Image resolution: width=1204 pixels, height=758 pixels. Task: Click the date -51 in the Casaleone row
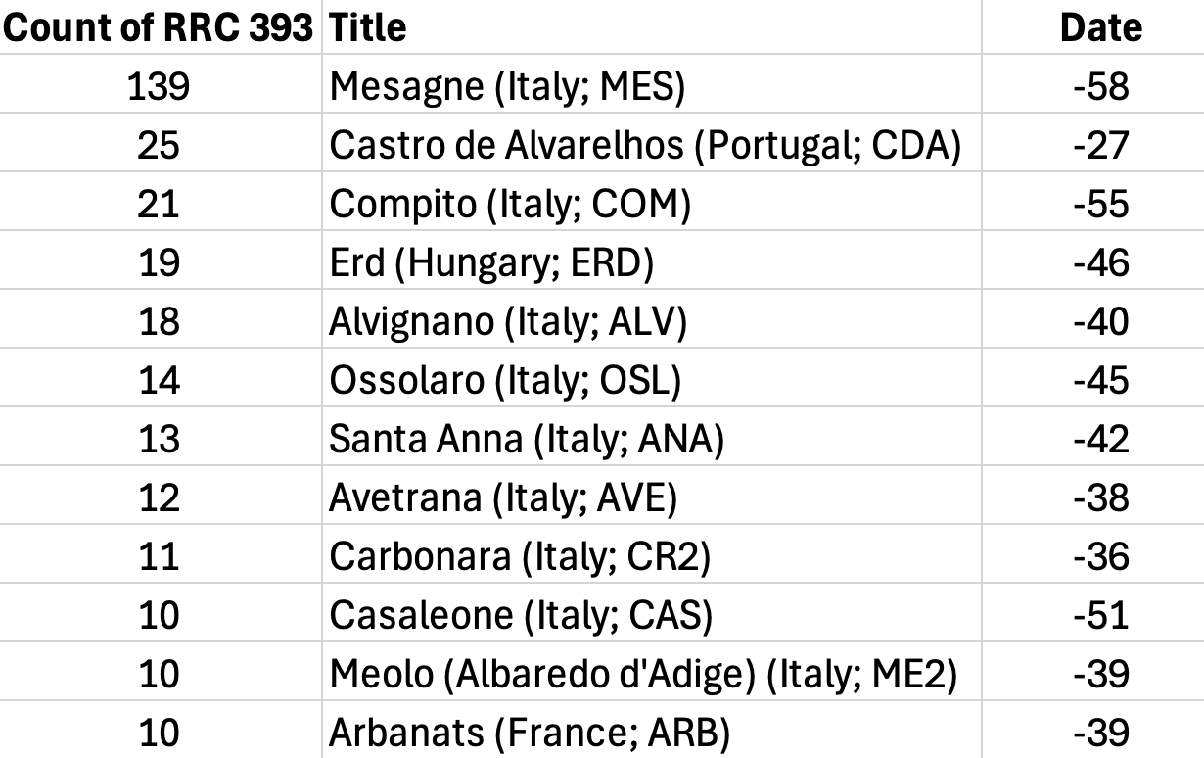point(1100,616)
